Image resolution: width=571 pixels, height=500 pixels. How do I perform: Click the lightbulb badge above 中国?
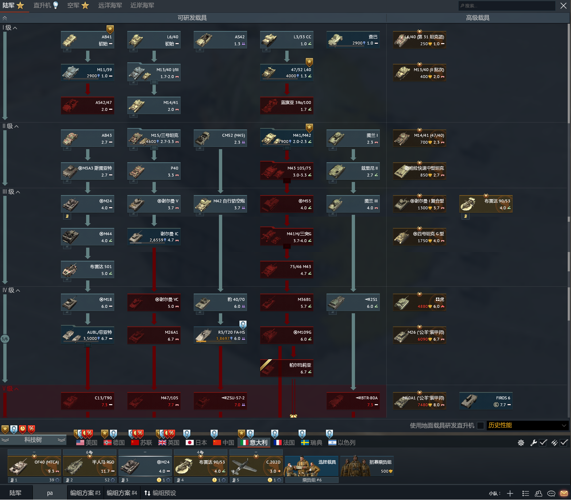tap(214, 433)
